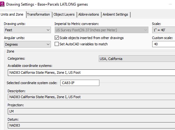Click the Projection field showing LM
This screenshot has height=130, width=175.
91,111
